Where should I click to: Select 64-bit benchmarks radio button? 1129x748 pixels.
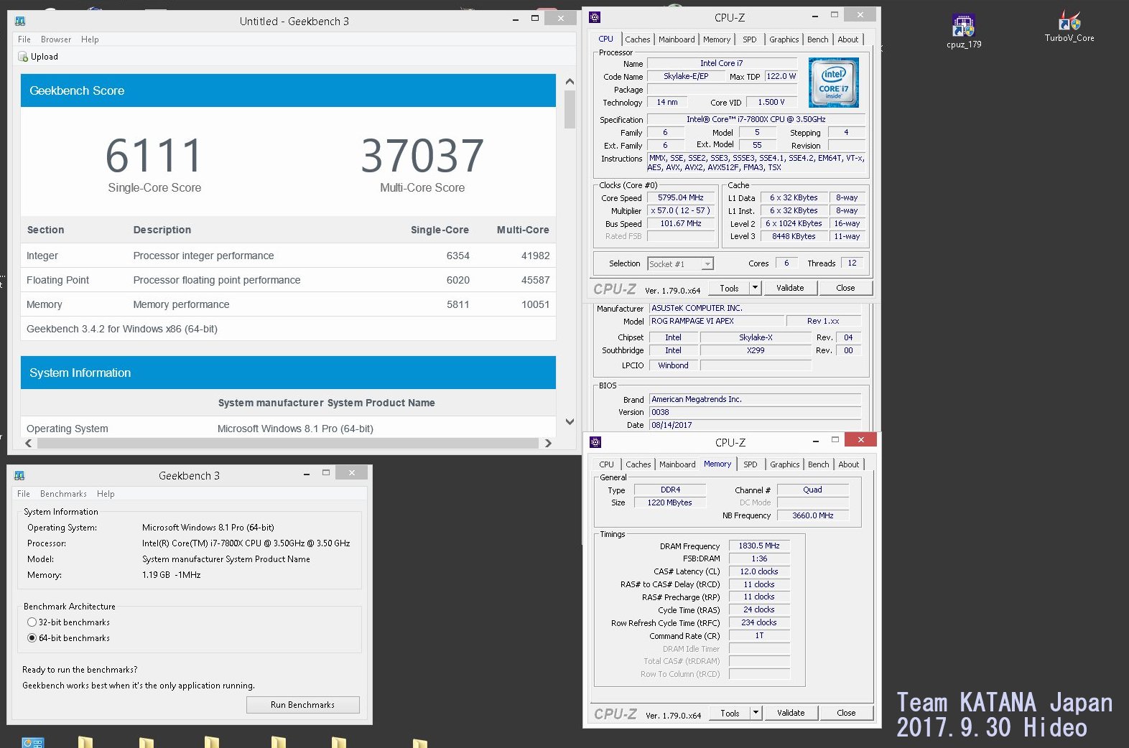pyautogui.click(x=32, y=638)
